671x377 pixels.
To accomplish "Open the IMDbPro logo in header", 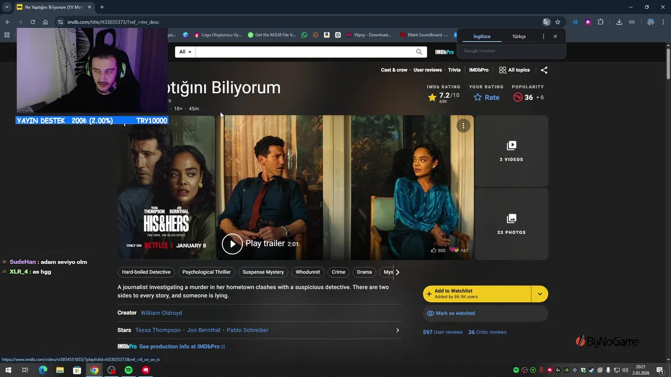I will [x=444, y=52].
